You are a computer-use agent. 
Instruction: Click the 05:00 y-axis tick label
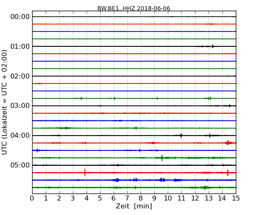tap(20, 165)
